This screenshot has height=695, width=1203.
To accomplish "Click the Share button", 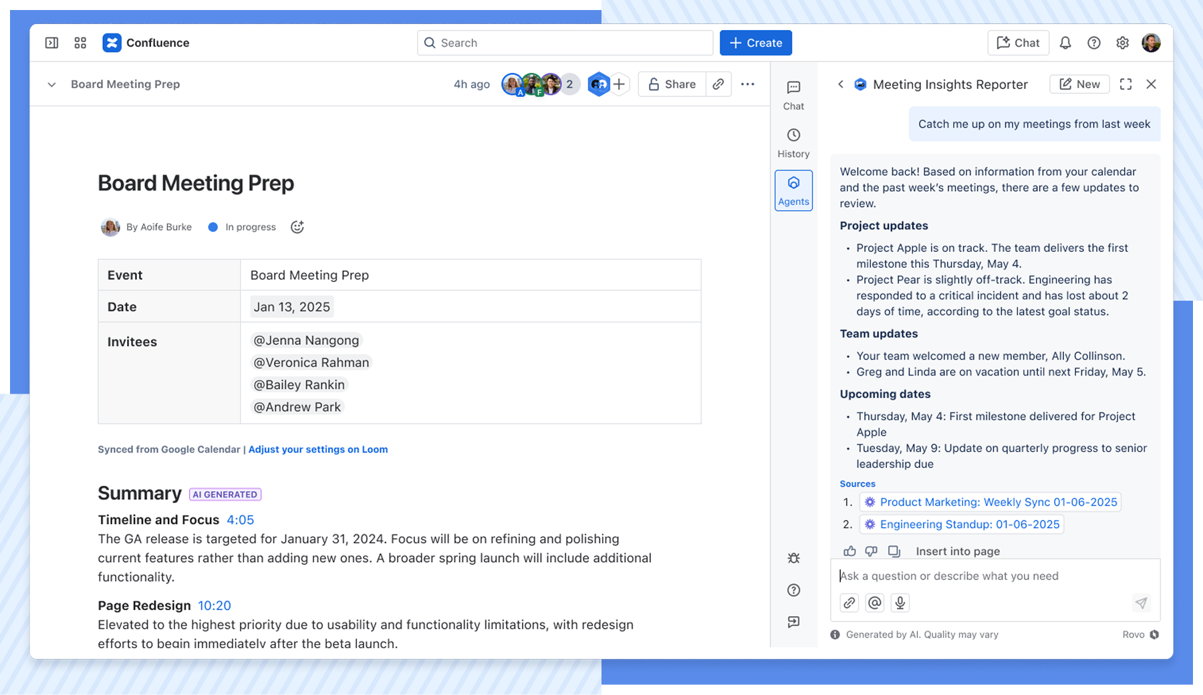I will [672, 84].
